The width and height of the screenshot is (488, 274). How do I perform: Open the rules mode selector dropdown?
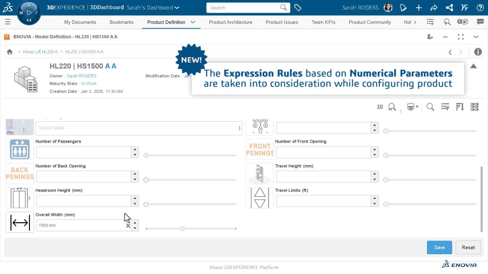coord(413,107)
